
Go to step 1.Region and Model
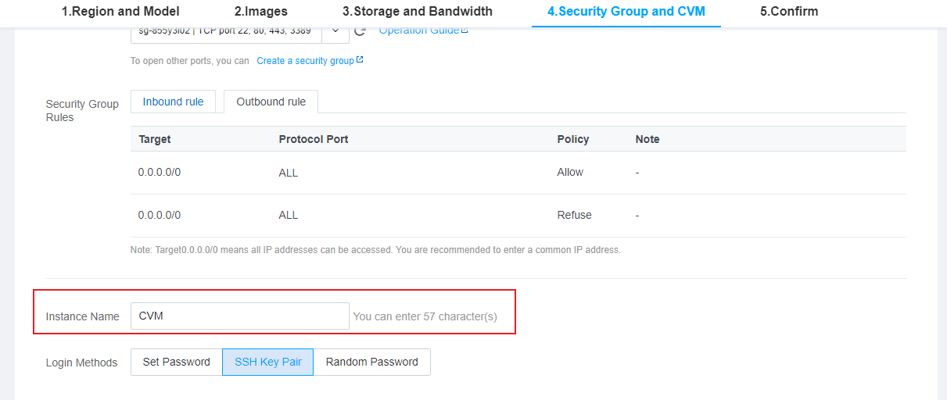point(120,12)
